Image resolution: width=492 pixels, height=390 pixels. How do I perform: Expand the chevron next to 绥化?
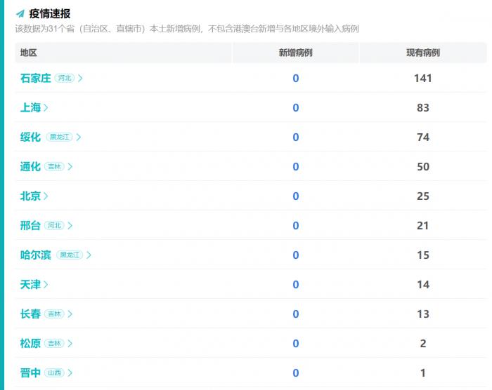pos(79,137)
